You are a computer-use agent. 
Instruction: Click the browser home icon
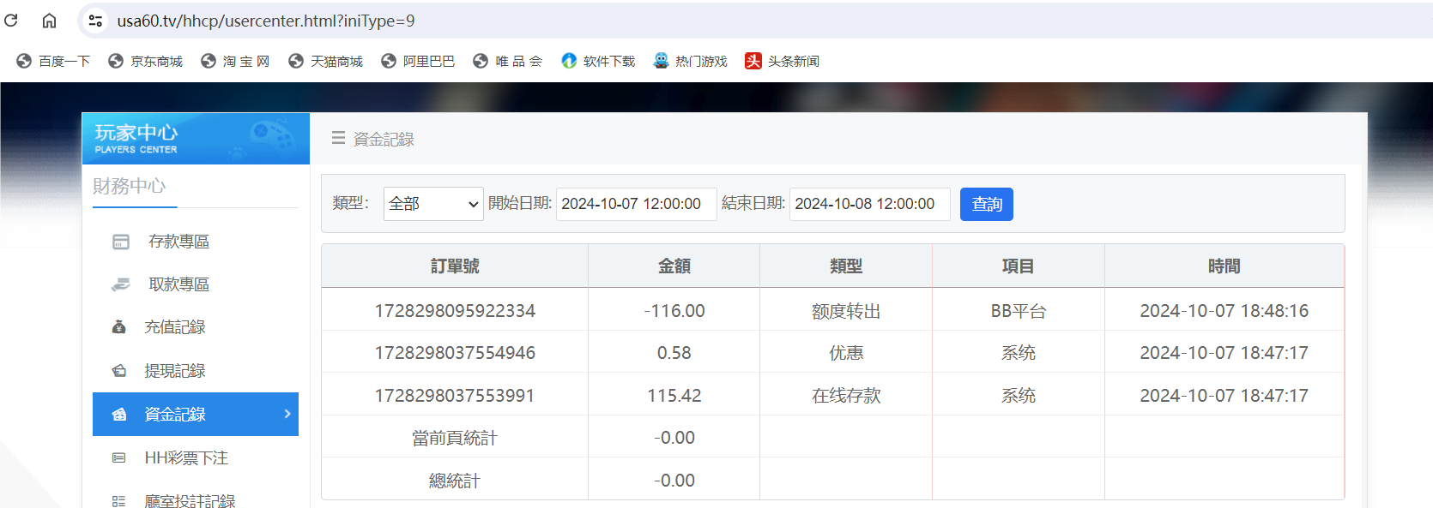pos(49,21)
